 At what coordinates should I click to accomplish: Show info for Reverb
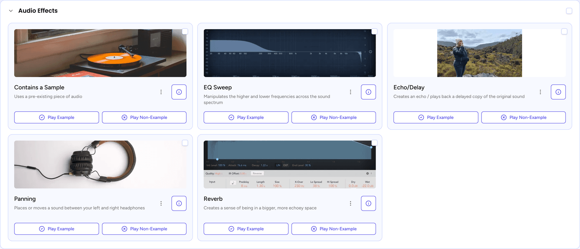(x=368, y=203)
